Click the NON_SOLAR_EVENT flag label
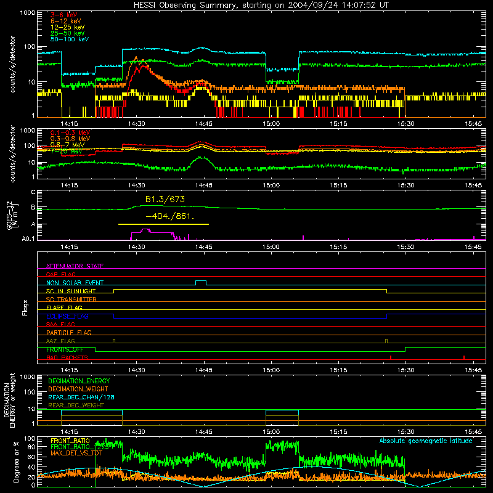Image resolution: width=493 pixels, height=493 pixels. click(75, 283)
